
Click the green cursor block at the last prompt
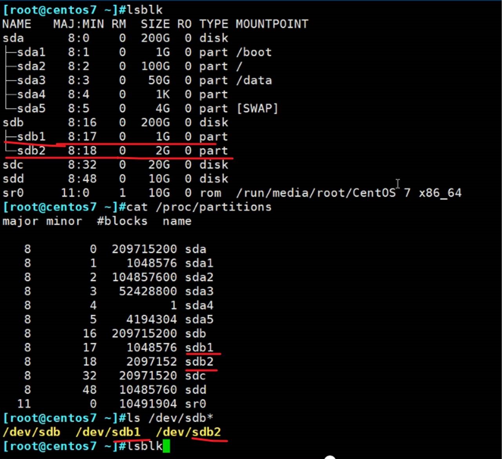tap(166, 446)
